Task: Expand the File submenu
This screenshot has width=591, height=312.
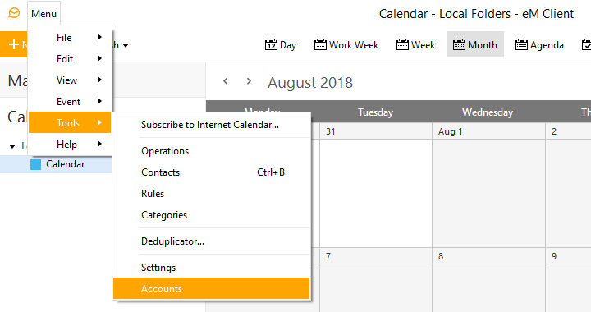Action: point(70,37)
